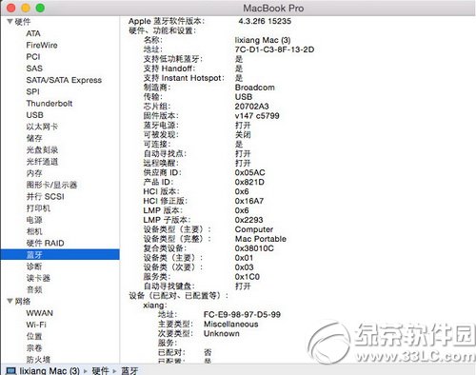476x375 pixels.
Task: Open 硬件 RAID entry
Action: point(45,243)
